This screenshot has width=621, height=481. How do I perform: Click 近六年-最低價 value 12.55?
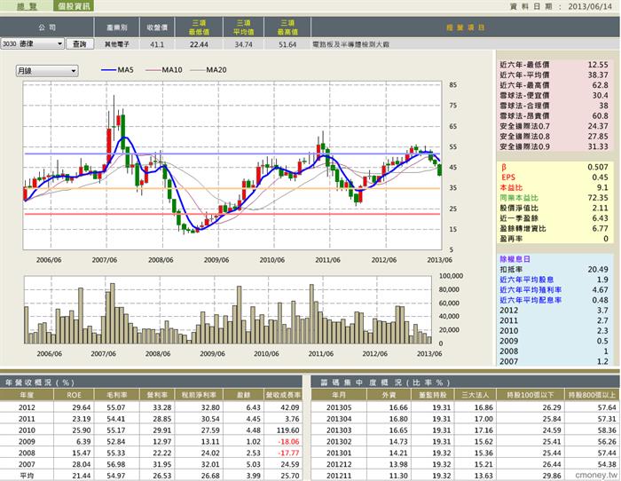click(x=598, y=65)
